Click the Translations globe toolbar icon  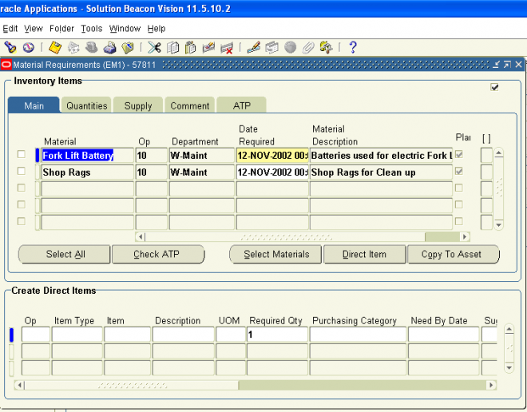tap(290, 47)
